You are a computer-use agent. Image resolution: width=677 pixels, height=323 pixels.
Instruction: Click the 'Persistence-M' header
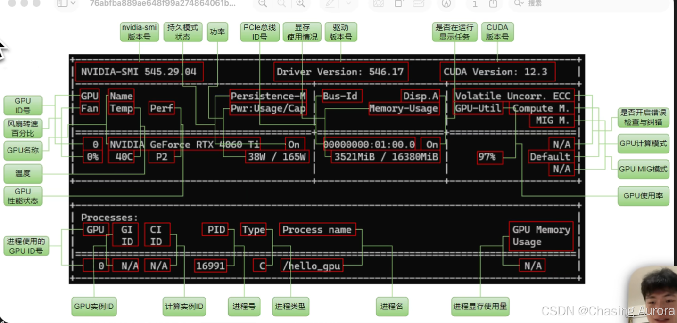(x=268, y=96)
